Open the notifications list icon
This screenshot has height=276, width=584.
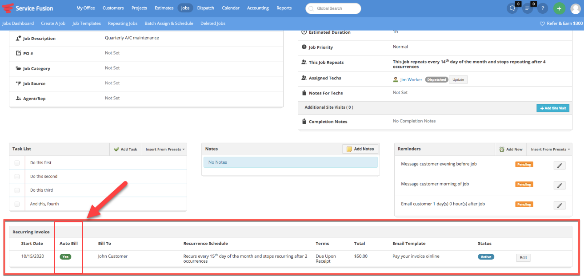[528, 8]
